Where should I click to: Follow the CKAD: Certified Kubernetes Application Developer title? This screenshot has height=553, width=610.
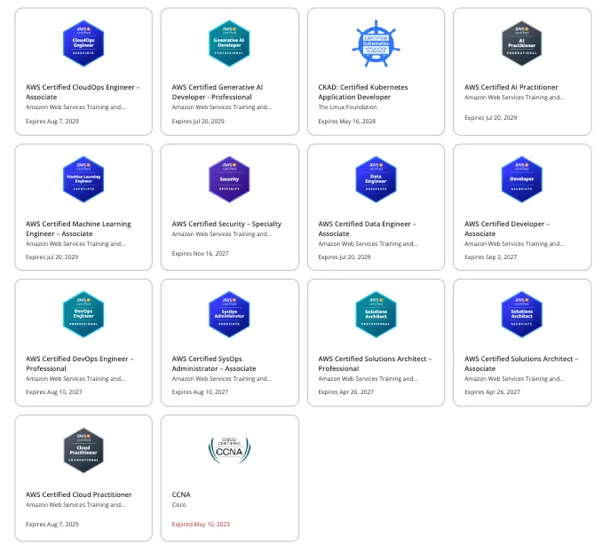tap(363, 92)
